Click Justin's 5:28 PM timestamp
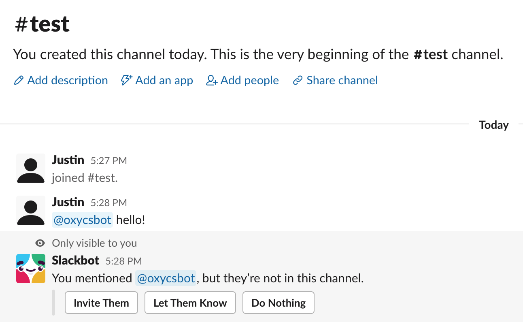The image size is (523, 335). point(109,203)
